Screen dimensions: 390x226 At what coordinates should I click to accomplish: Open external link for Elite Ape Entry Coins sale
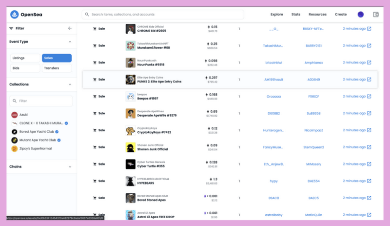[x=369, y=80]
